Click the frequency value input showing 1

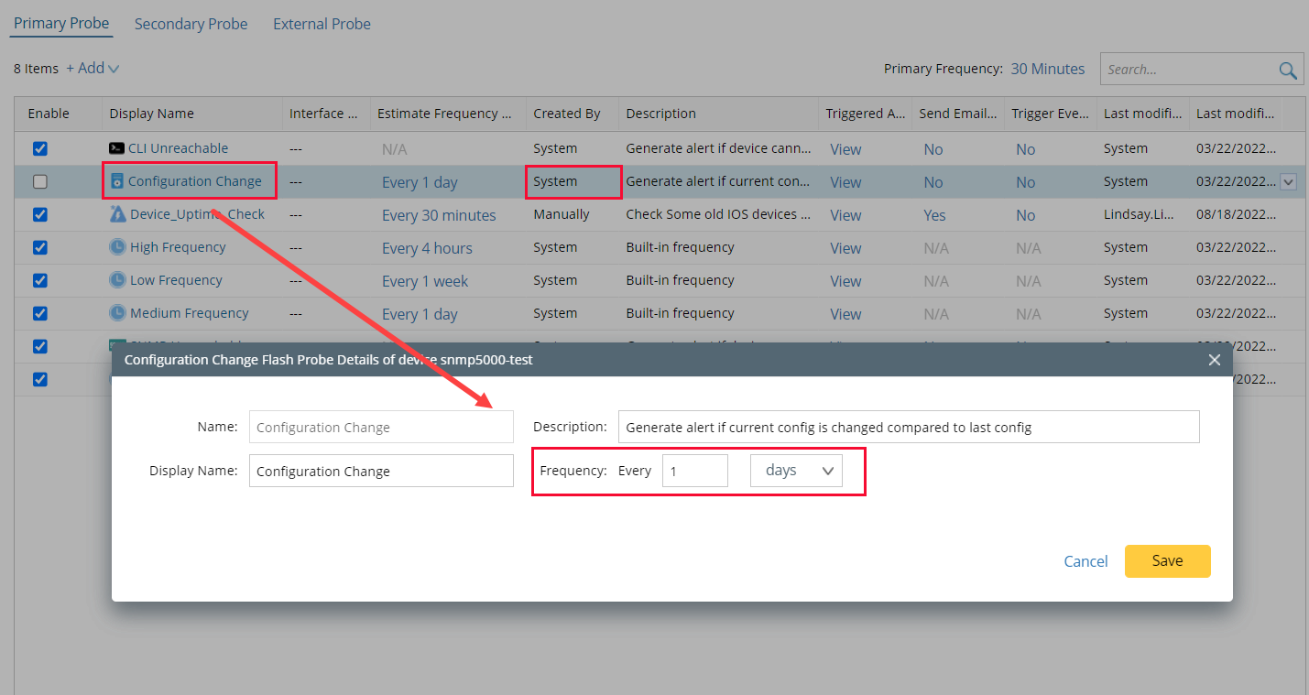coord(694,470)
